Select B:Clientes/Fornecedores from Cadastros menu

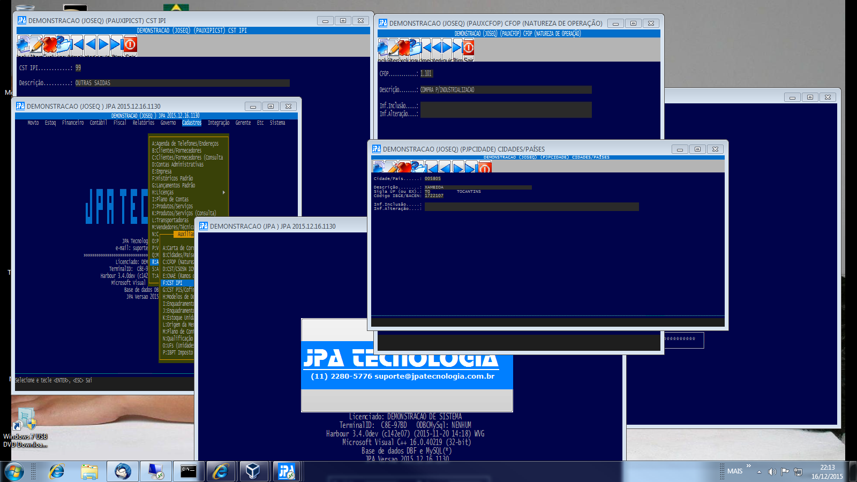click(177, 150)
